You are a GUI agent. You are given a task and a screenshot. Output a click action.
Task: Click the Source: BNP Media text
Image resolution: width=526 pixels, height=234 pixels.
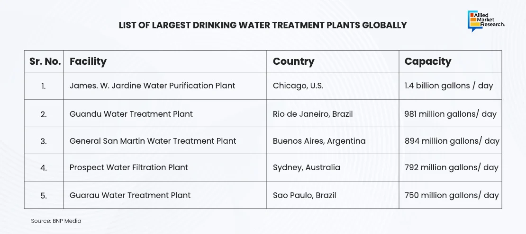(x=53, y=221)
